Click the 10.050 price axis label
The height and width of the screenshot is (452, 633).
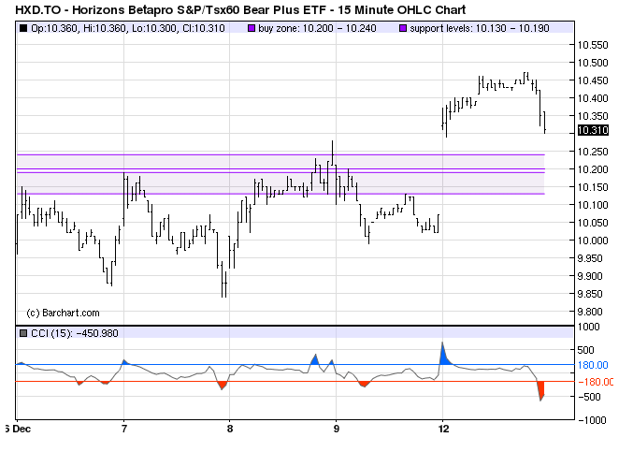pyautogui.click(x=593, y=223)
